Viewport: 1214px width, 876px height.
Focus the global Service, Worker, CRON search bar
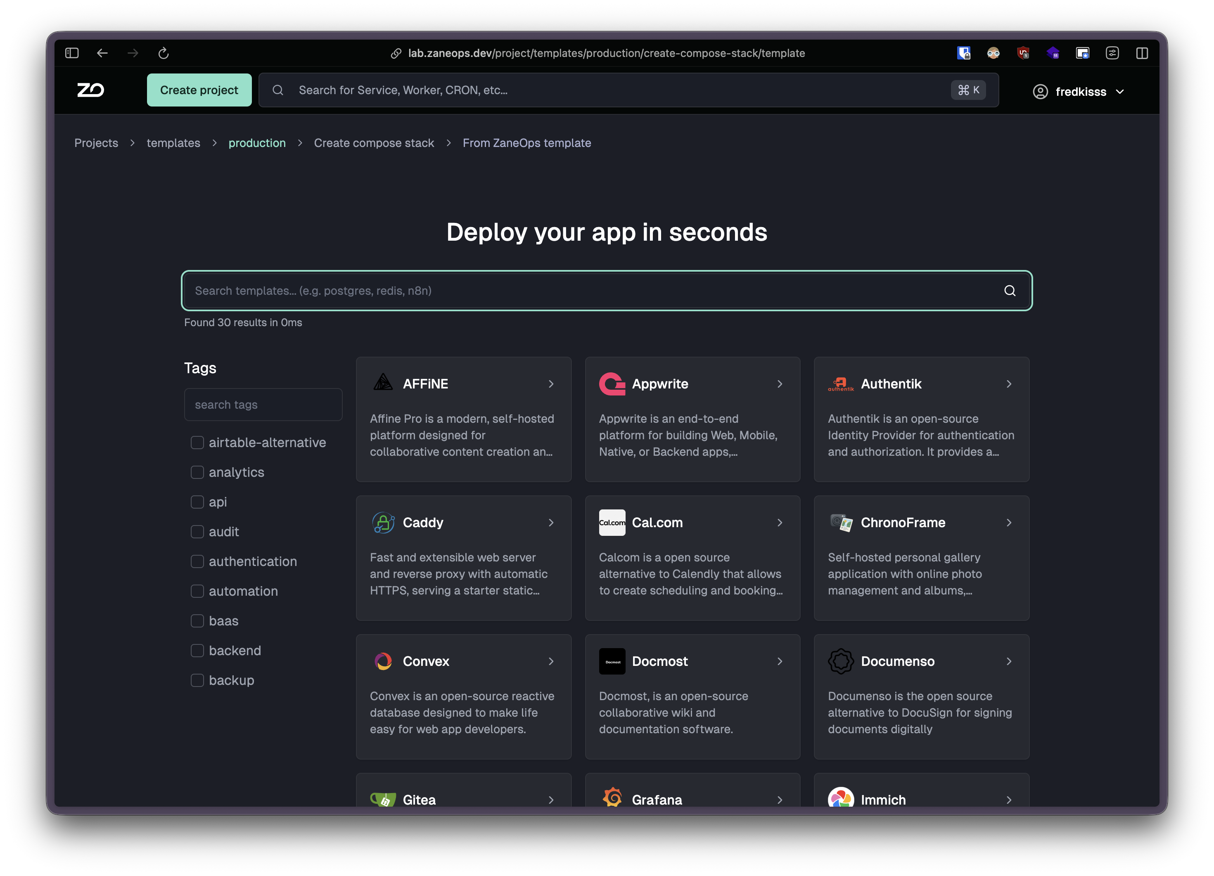(x=628, y=90)
